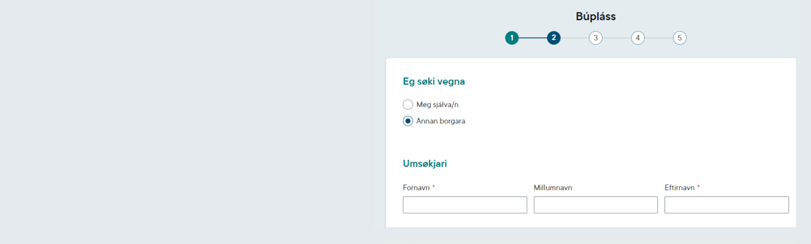Jump to step 4 in the wizard

tap(638, 38)
